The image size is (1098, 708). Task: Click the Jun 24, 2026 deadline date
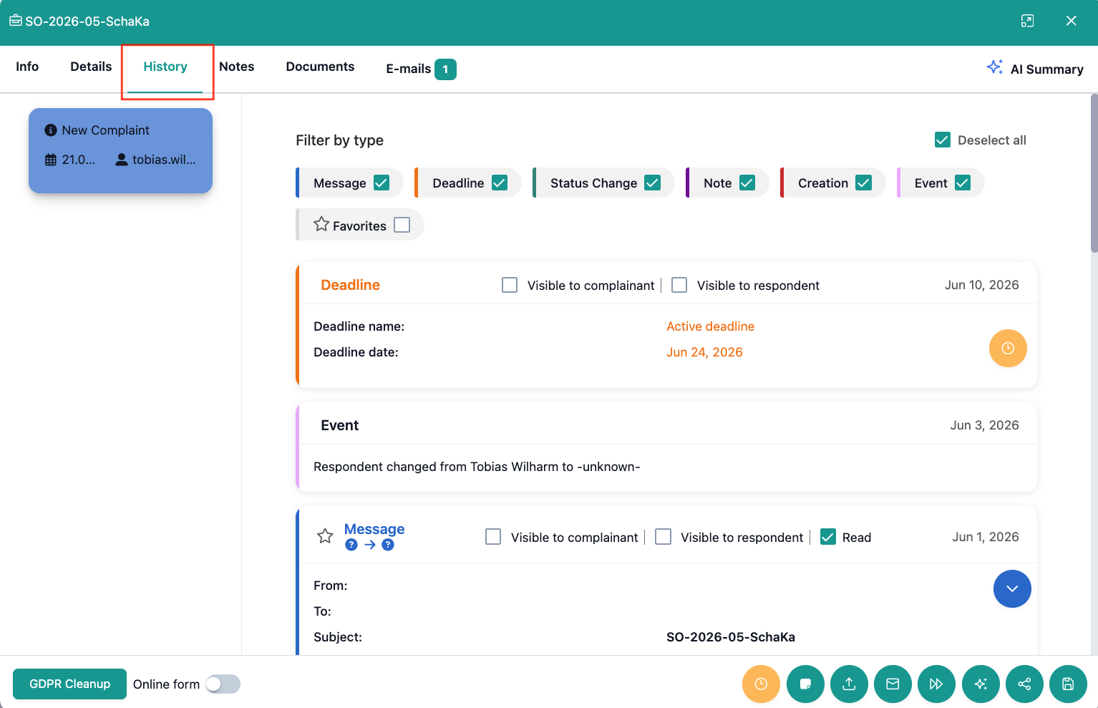click(x=704, y=352)
